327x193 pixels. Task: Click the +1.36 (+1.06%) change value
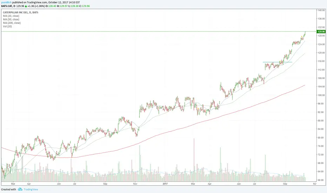tap(36, 6)
